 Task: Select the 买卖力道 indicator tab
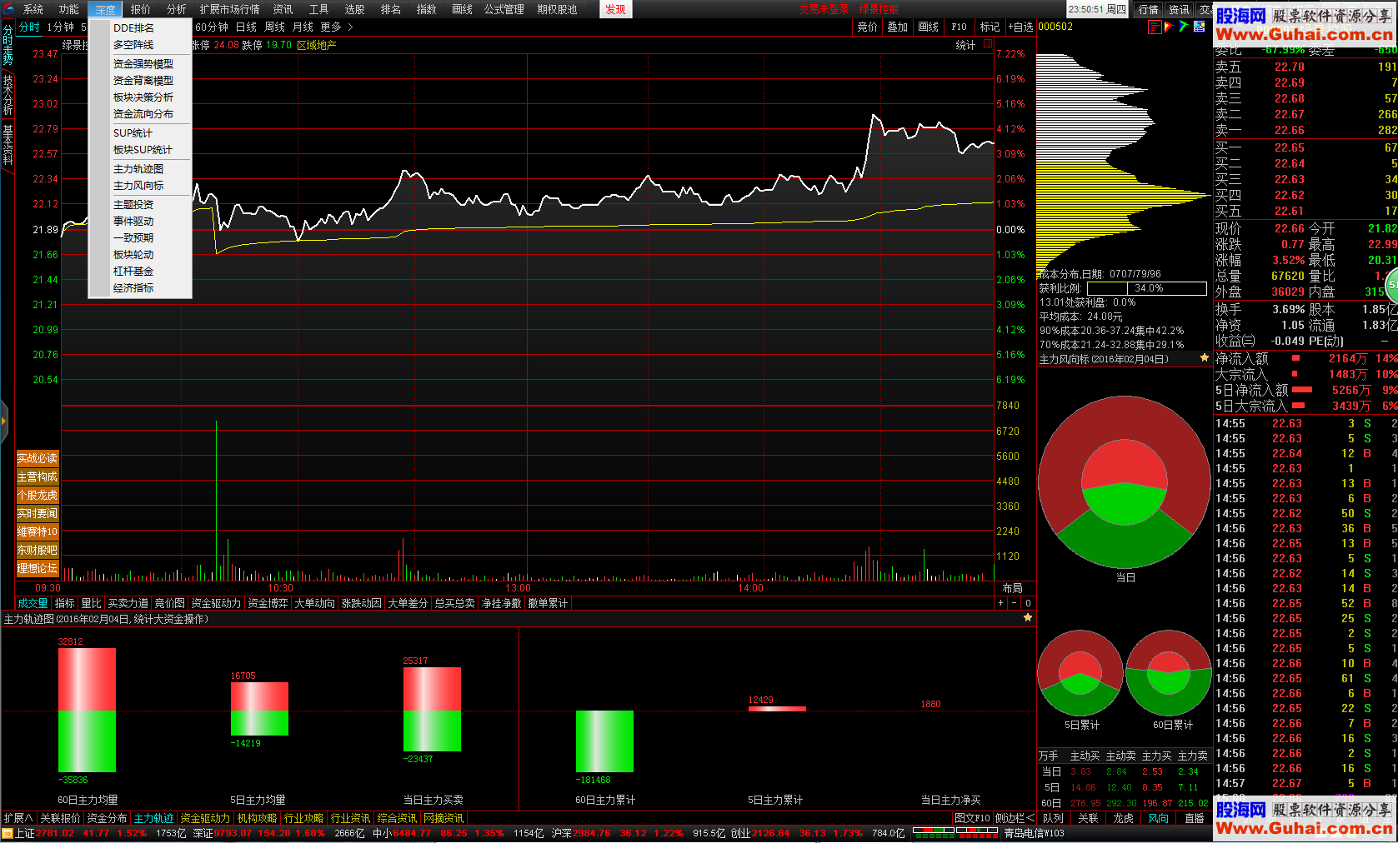point(128,603)
